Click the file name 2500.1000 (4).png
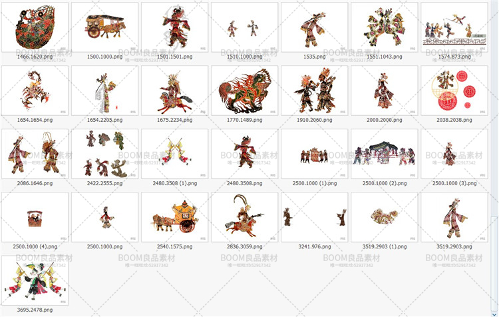This screenshot has height=317, width=499. coord(35,246)
